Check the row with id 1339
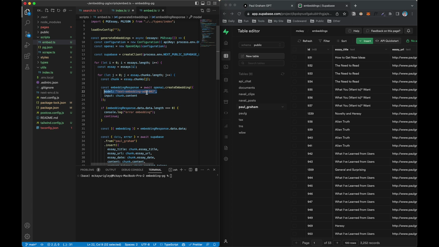Screen dimensions: 439x247 tap(295, 114)
